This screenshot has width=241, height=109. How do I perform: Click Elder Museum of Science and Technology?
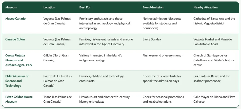(x=17, y=81)
